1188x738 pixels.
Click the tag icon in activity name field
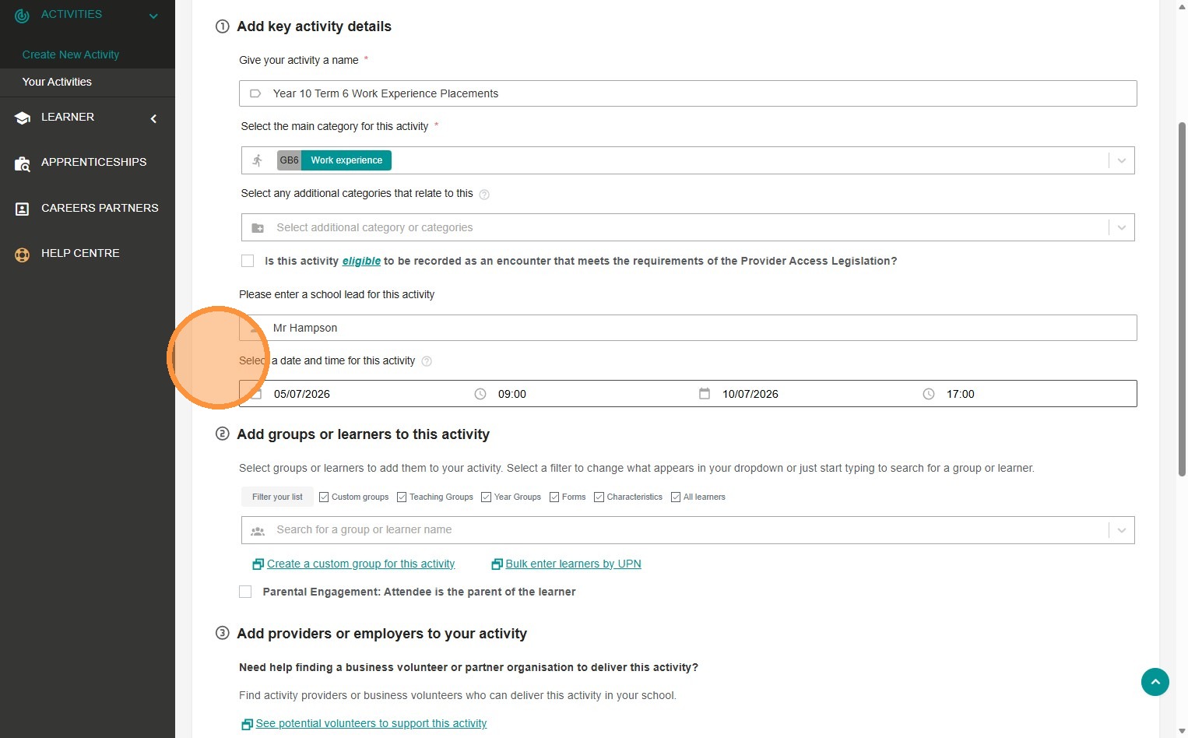pos(255,93)
